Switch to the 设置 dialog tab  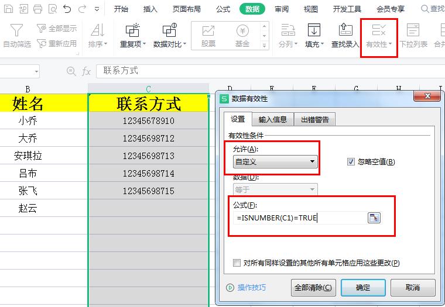pyautogui.click(x=238, y=119)
